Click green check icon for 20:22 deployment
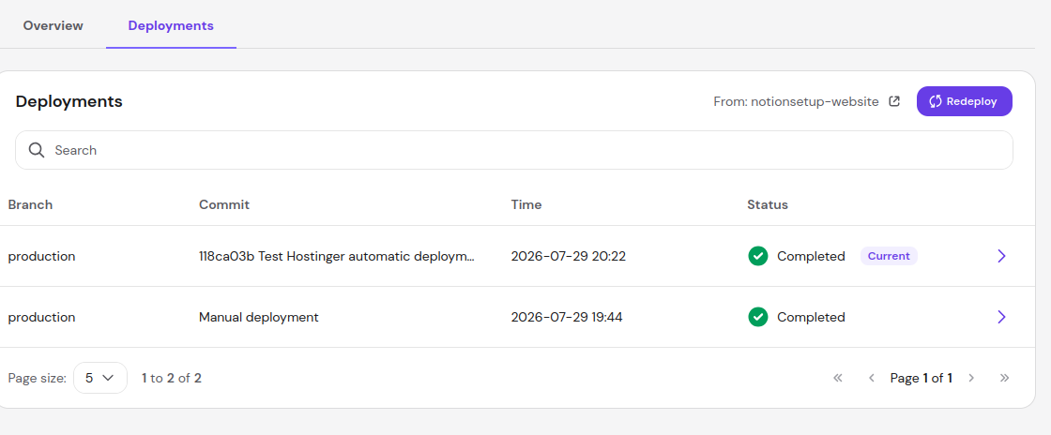The image size is (1051, 435). [x=758, y=256]
